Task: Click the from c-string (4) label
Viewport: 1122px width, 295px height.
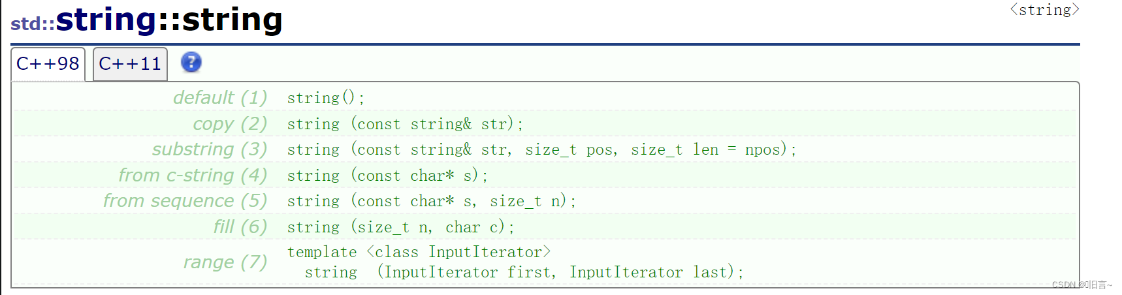Action: 193,175
